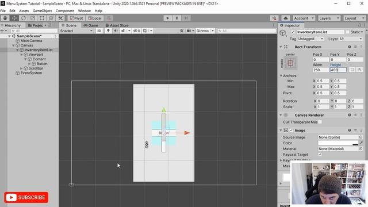Collapse the Viewport tree item
Screen dimensions: 368x207
click(21, 55)
